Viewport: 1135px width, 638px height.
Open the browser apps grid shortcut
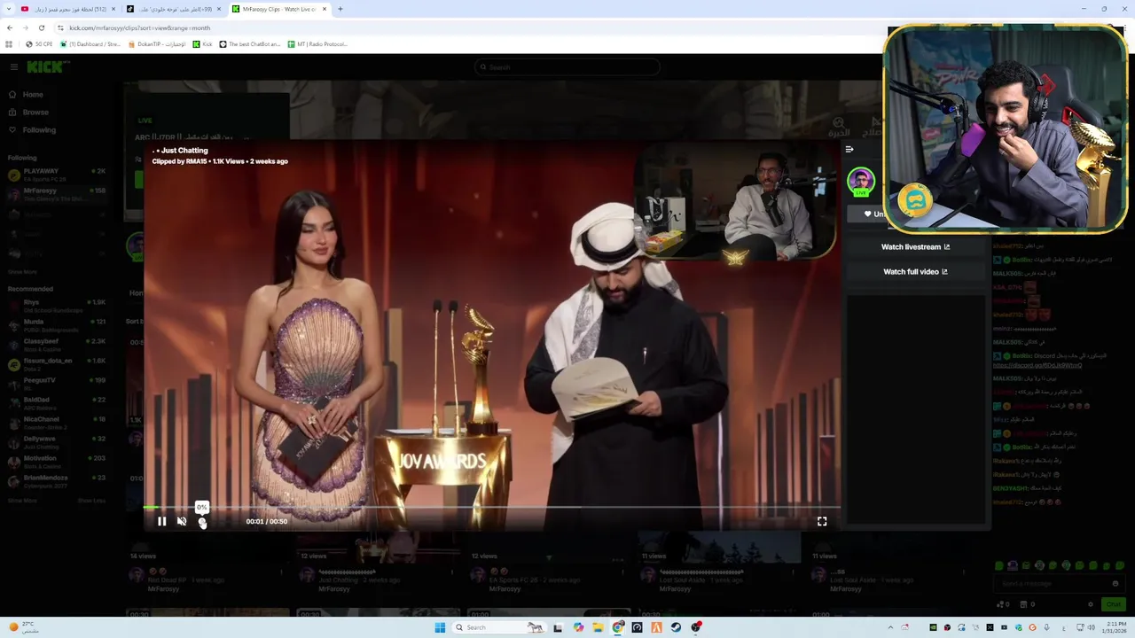coord(9,44)
